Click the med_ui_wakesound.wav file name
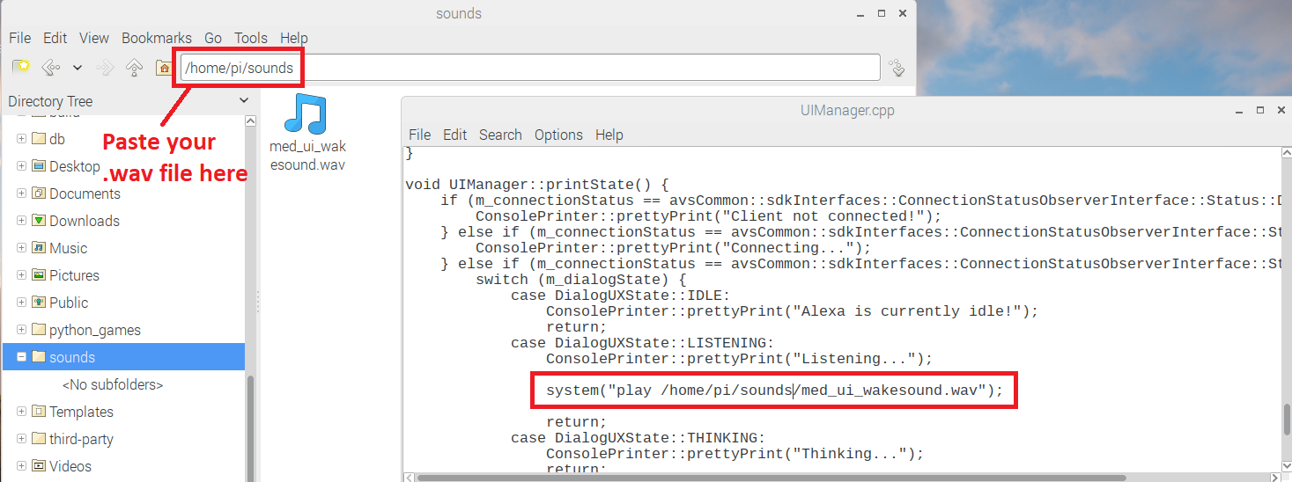The width and height of the screenshot is (1292, 482). tap(307, 155)
